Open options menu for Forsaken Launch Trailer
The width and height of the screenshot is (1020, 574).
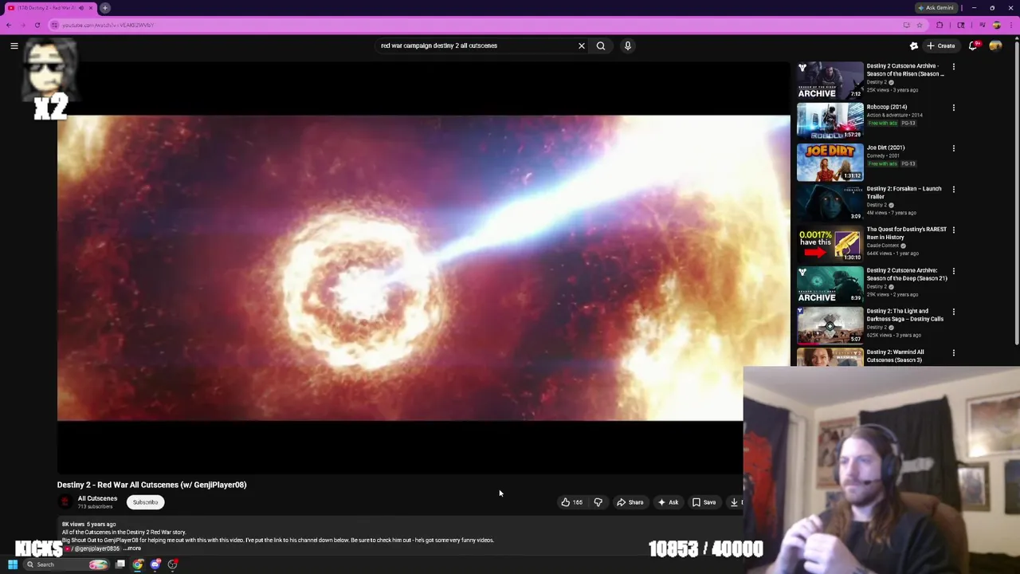coord(954,190)
